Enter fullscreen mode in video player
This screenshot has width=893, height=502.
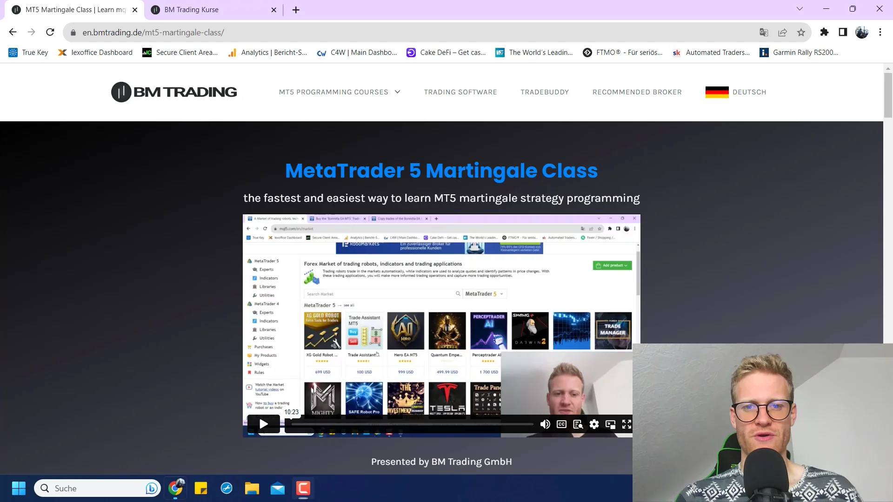click(x=626, y=424)
